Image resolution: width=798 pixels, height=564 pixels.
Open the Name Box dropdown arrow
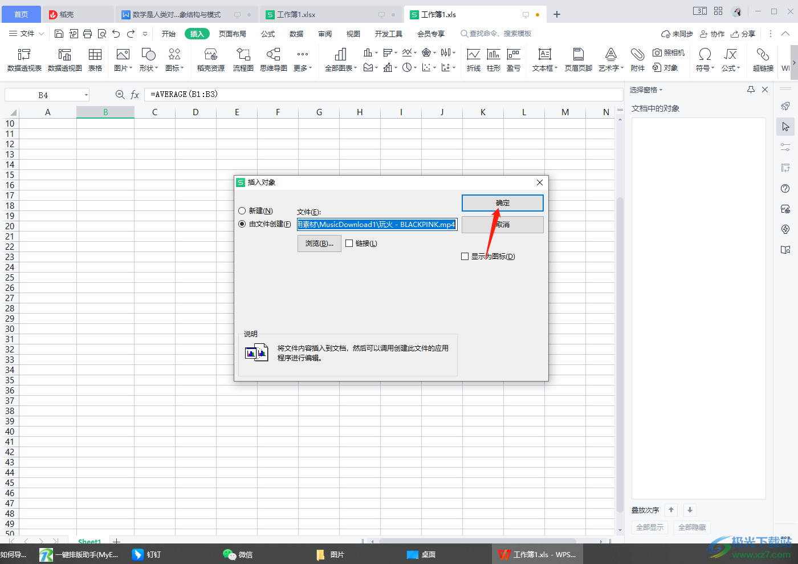pyautogui.click(x=86, y=95)
